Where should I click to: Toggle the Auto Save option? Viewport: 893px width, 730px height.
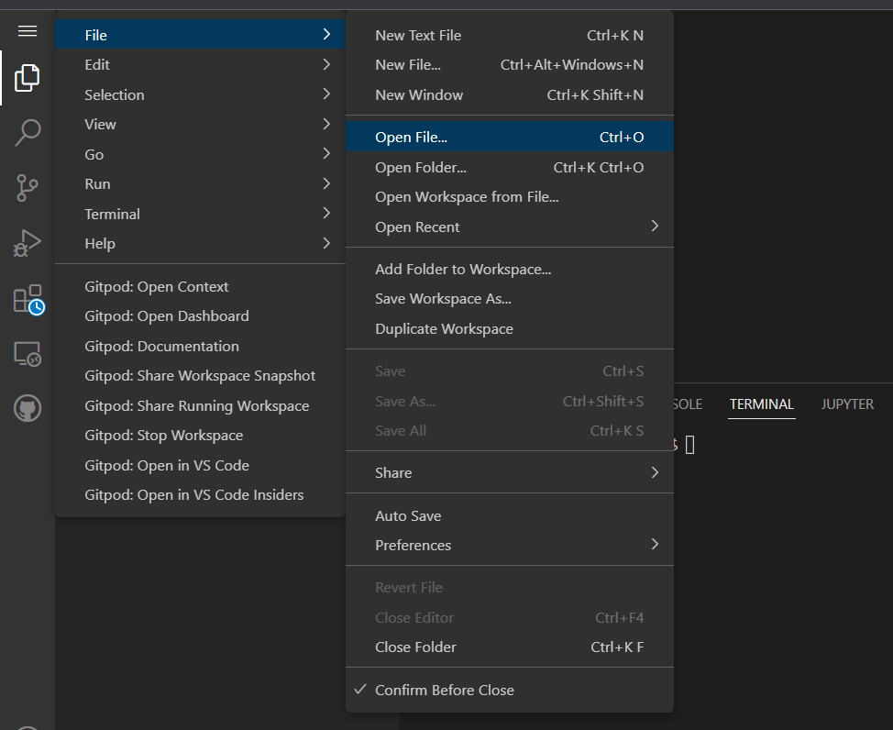pos(408,515)
